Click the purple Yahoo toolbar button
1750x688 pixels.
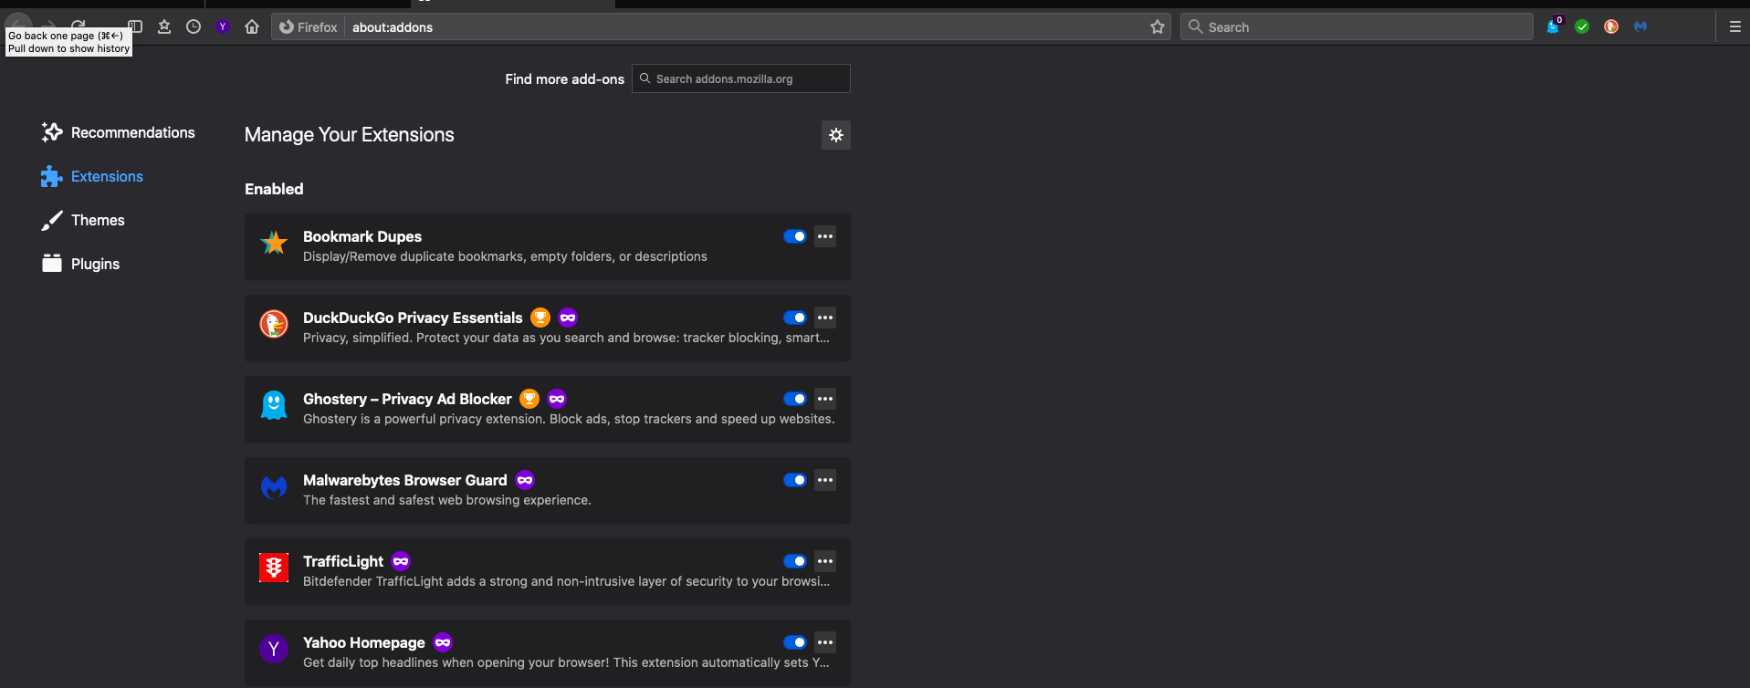click(x=223, y=26)
